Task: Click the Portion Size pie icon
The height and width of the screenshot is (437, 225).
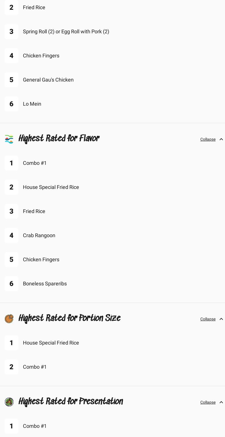Action: pos(9,319)
